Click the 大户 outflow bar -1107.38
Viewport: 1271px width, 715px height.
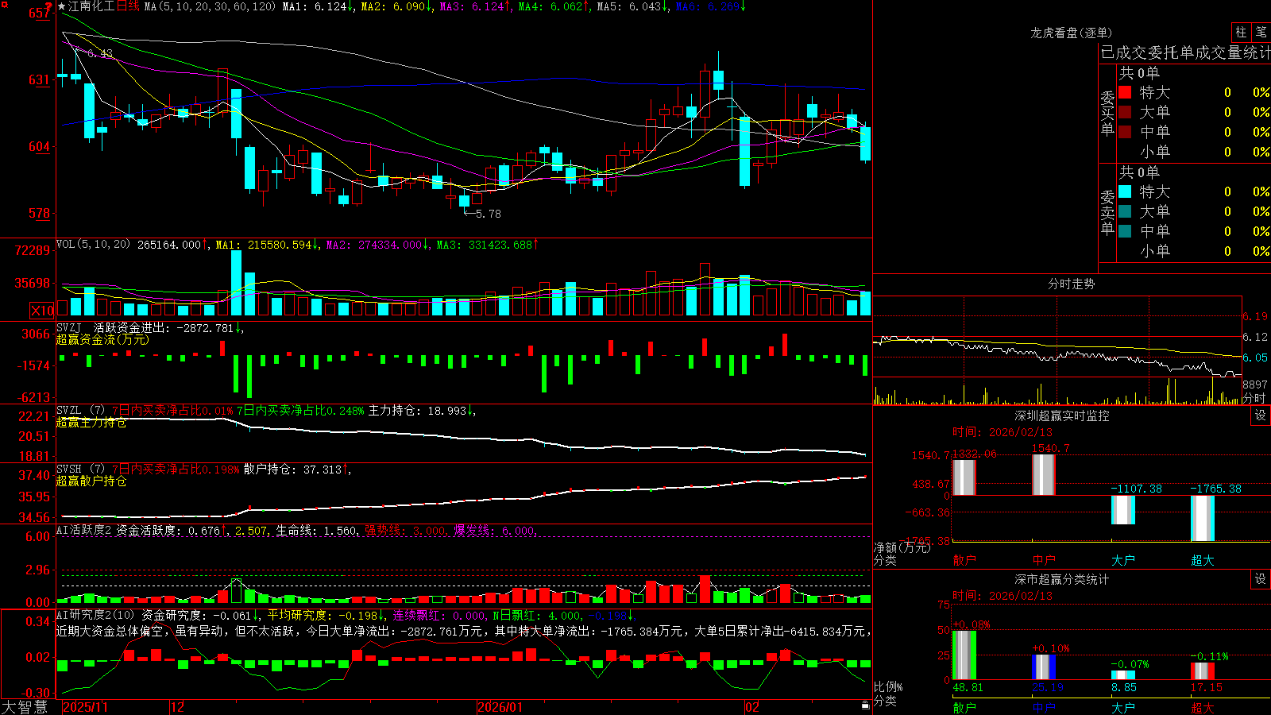point(1123,510)
